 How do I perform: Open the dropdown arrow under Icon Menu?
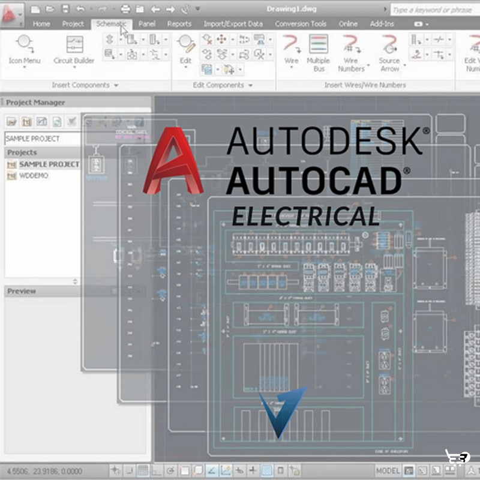(x=25, y=67)
